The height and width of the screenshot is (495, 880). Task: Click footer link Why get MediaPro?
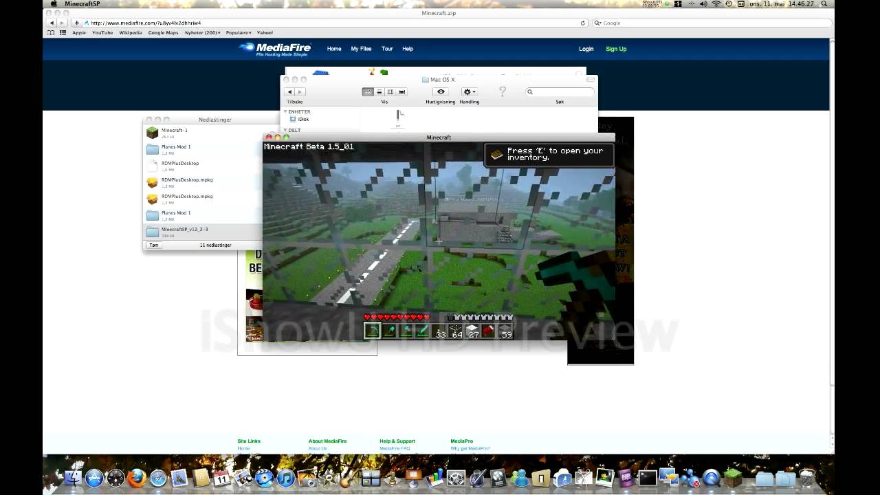[470, 448]
